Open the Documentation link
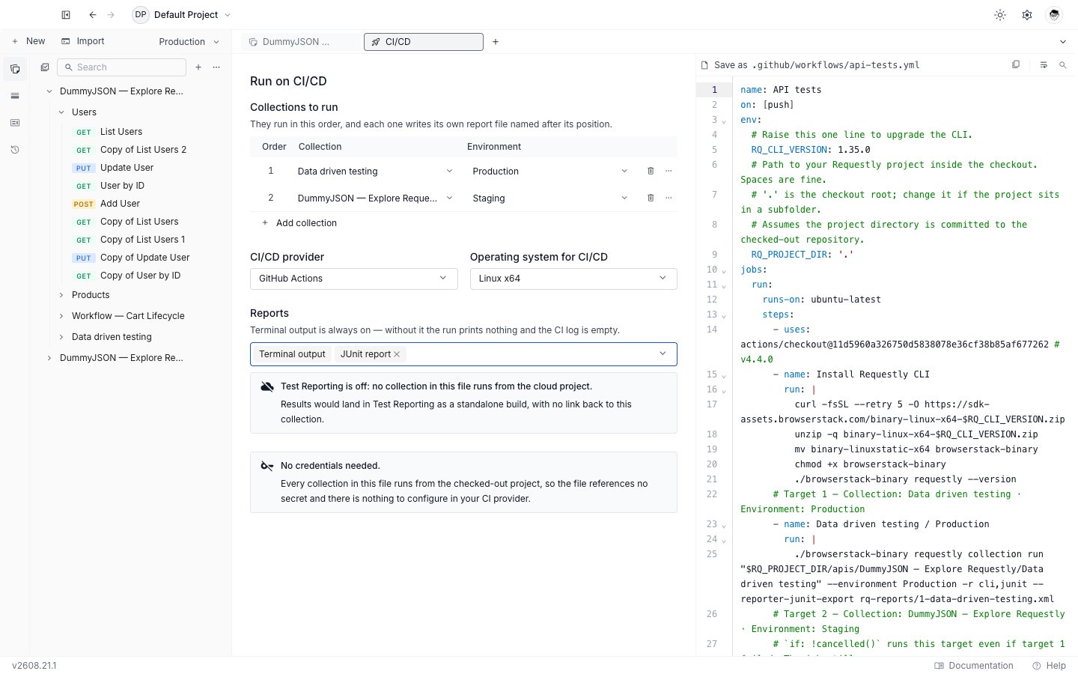The height and width of the screenshot is (674, 1078). pyautogui.click(x=973, y=666)
